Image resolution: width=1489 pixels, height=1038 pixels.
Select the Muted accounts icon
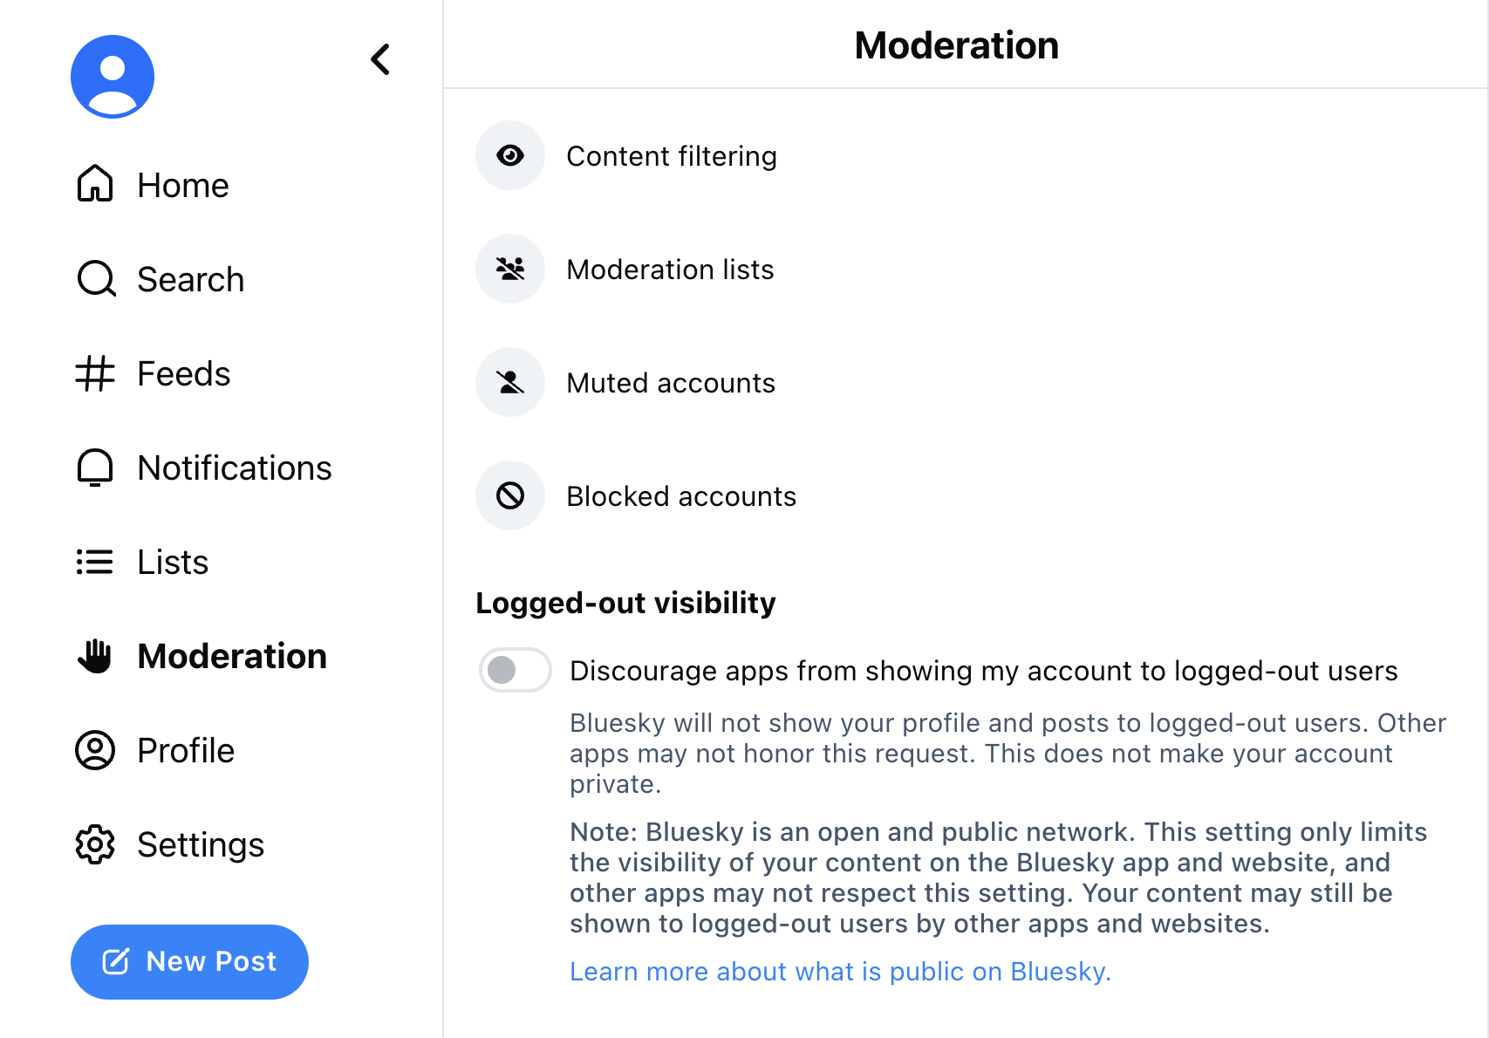510,382
